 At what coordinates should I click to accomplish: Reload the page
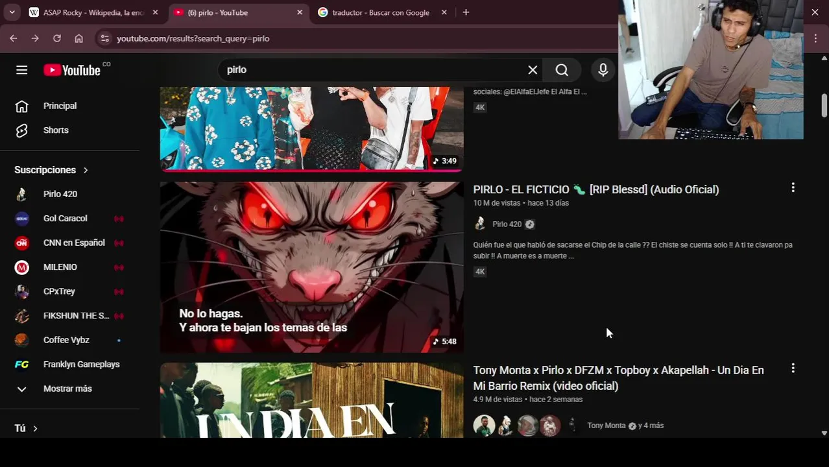coord(57,38)
